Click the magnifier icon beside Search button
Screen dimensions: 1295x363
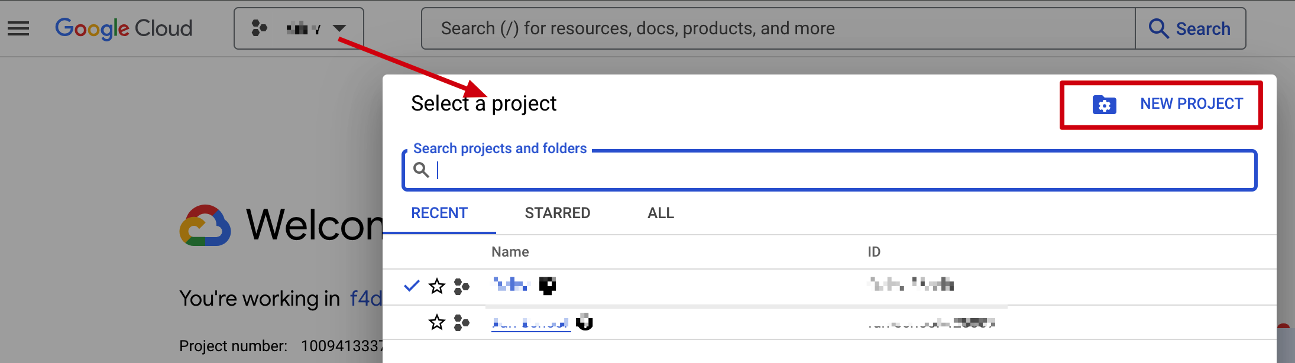pos(1158,28)
